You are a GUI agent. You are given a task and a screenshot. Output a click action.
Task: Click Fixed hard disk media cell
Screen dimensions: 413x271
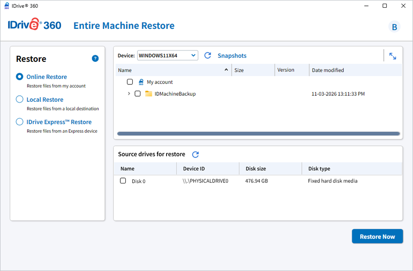tap(333, 181)
